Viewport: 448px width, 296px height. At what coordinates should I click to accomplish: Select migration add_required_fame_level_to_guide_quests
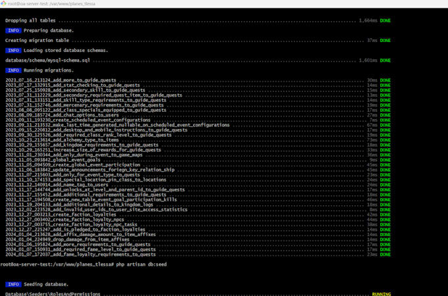80,250
